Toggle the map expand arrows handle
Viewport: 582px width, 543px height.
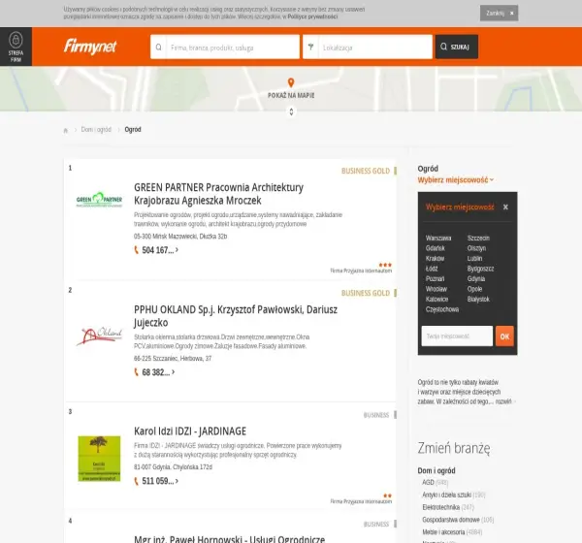[x=291, y=112]
